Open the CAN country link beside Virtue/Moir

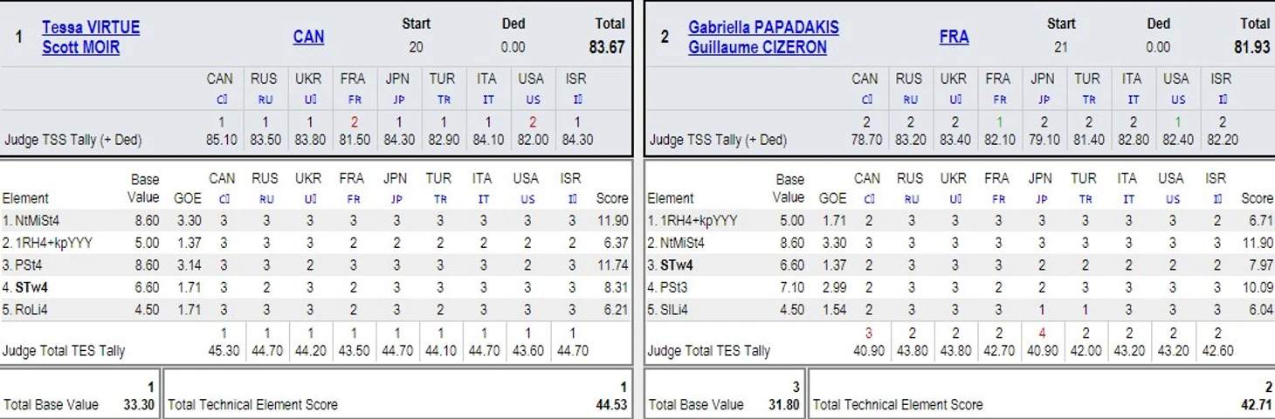308,37
